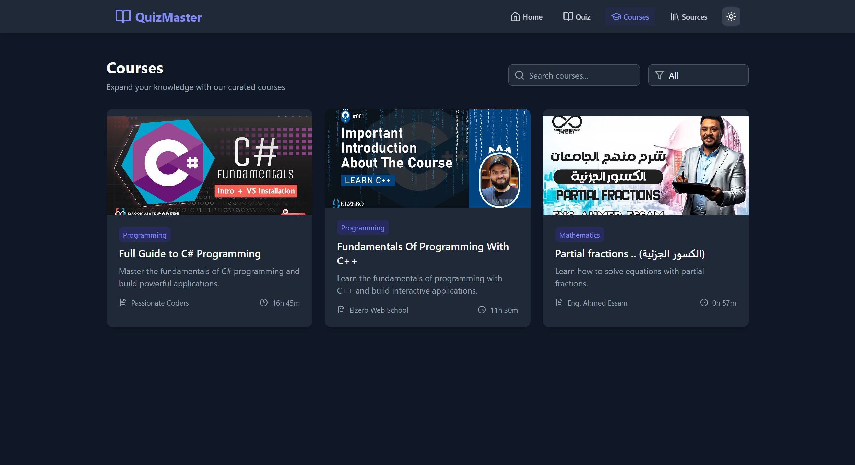The width and height of the screenshot is (855, 465).
Task: Click the funnel filter icon
Action: [659, 75]
